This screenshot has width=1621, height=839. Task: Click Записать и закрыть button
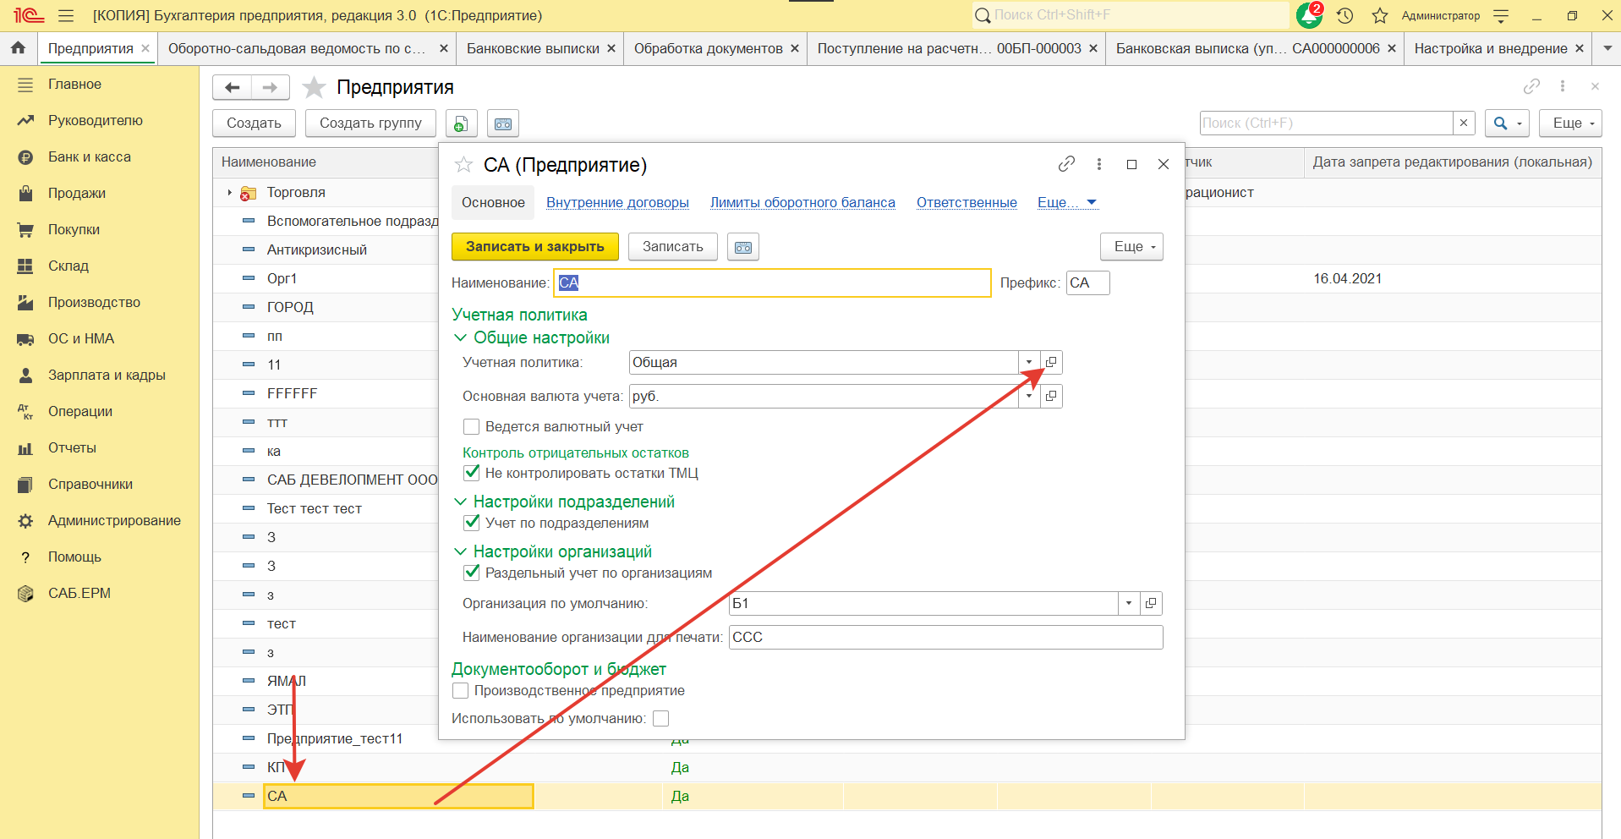coord(535,247)
